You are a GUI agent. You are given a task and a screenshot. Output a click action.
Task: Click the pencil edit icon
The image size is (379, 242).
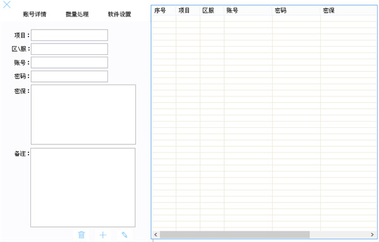(x=124, y=234)
